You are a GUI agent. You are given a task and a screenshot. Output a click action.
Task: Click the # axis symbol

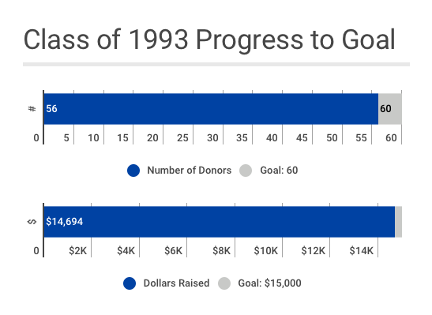[32, 109]
